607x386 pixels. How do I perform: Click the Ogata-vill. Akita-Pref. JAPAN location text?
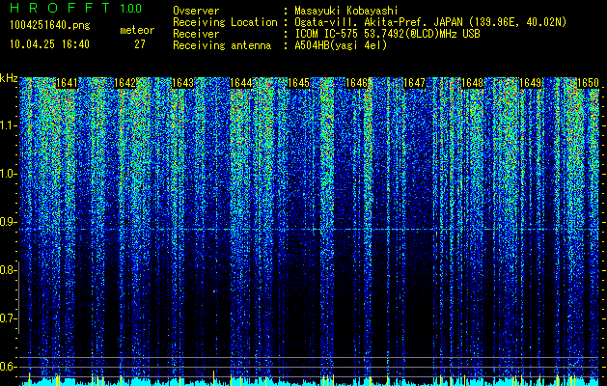[430, 22]
